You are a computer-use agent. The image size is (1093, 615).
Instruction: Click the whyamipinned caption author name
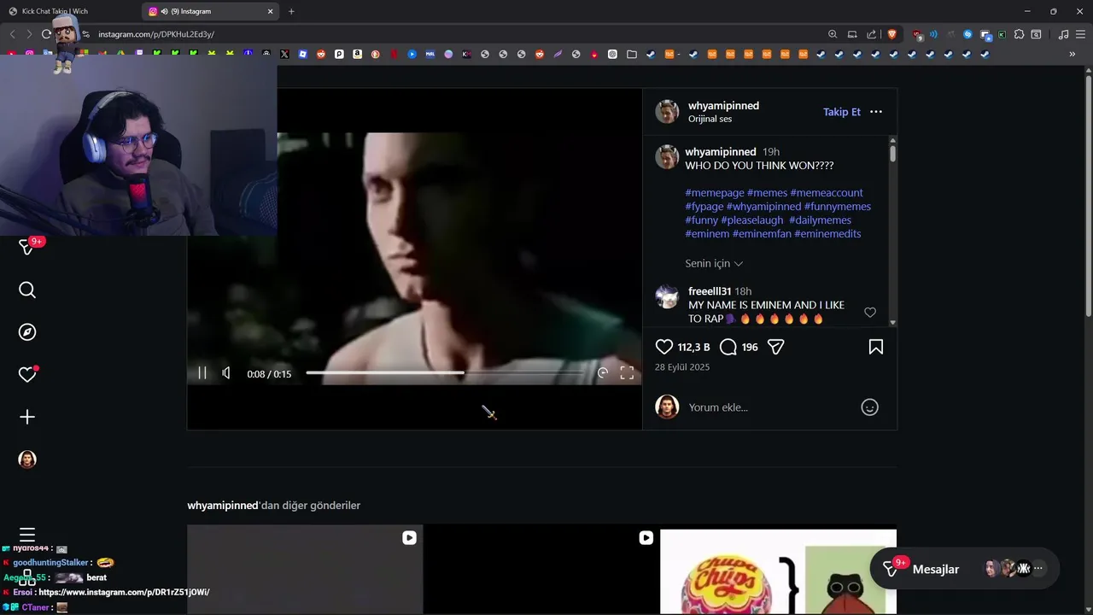tap(721, 152)
